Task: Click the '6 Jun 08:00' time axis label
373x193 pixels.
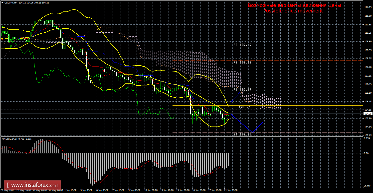Action: (103, 190)
